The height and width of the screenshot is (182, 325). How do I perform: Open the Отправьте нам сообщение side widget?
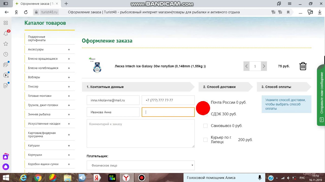pyautogui.click(x=321, y=95)
